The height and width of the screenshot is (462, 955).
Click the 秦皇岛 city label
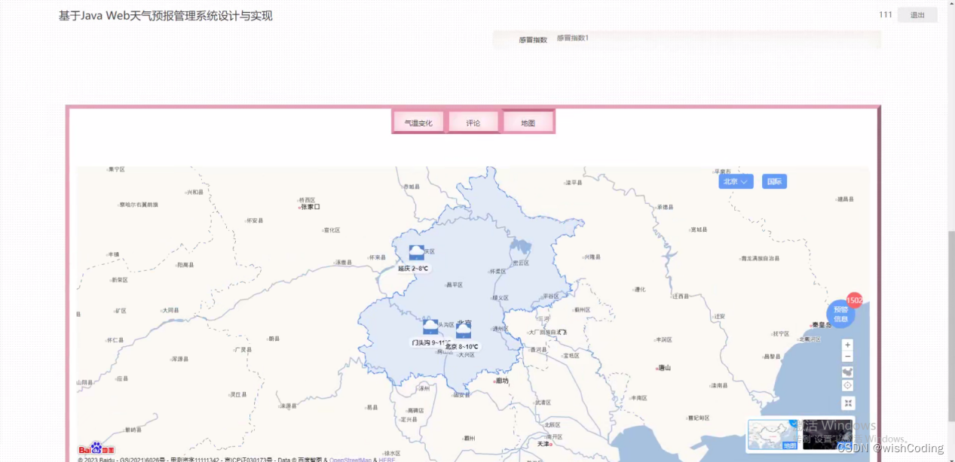tap(820, 324)
